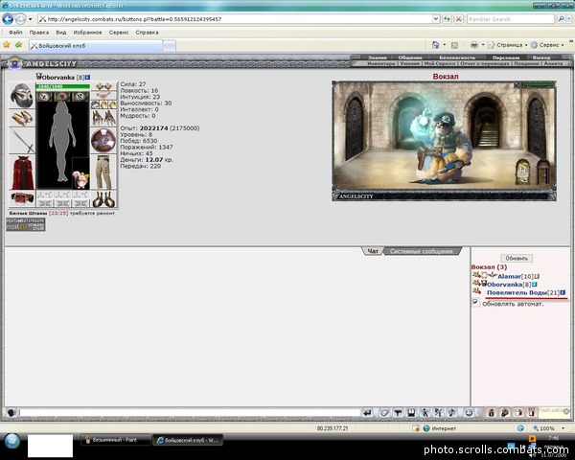575x460 pixels.
Task: Click Повелитель Воды in room list
Action: coord(517,292)
